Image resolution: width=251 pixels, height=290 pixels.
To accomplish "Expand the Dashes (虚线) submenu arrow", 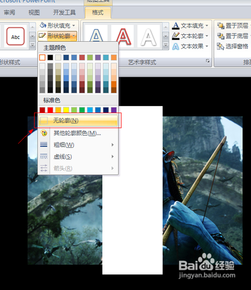I will (113, 157).
